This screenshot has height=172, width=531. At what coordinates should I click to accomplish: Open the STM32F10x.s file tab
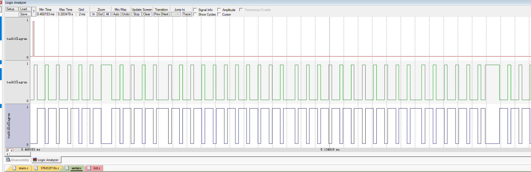(48, 168)
